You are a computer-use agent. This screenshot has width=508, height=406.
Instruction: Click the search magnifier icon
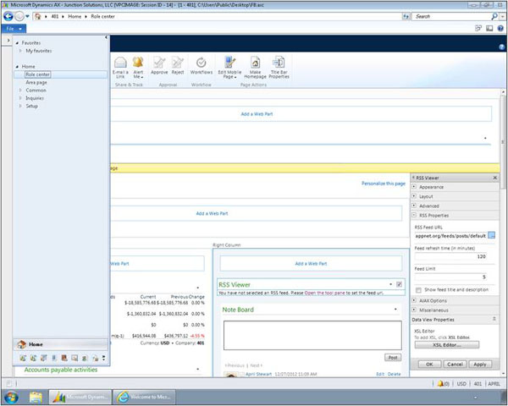tap(494, 16)
